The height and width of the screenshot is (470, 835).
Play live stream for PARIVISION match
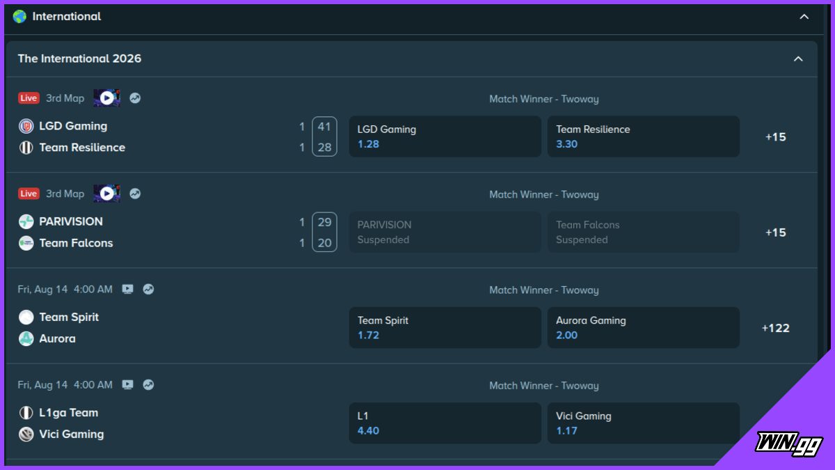[x=106, y=194]
